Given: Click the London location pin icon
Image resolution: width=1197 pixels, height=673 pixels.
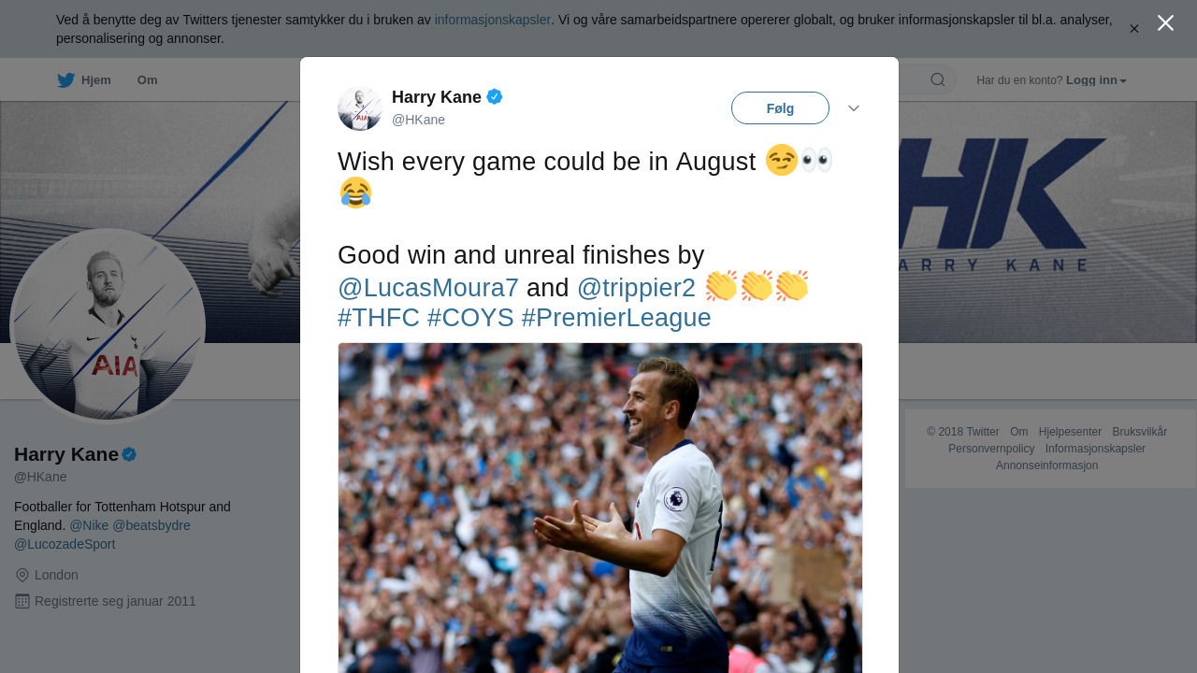Looking at the screenshot, I should pos(22,576).
